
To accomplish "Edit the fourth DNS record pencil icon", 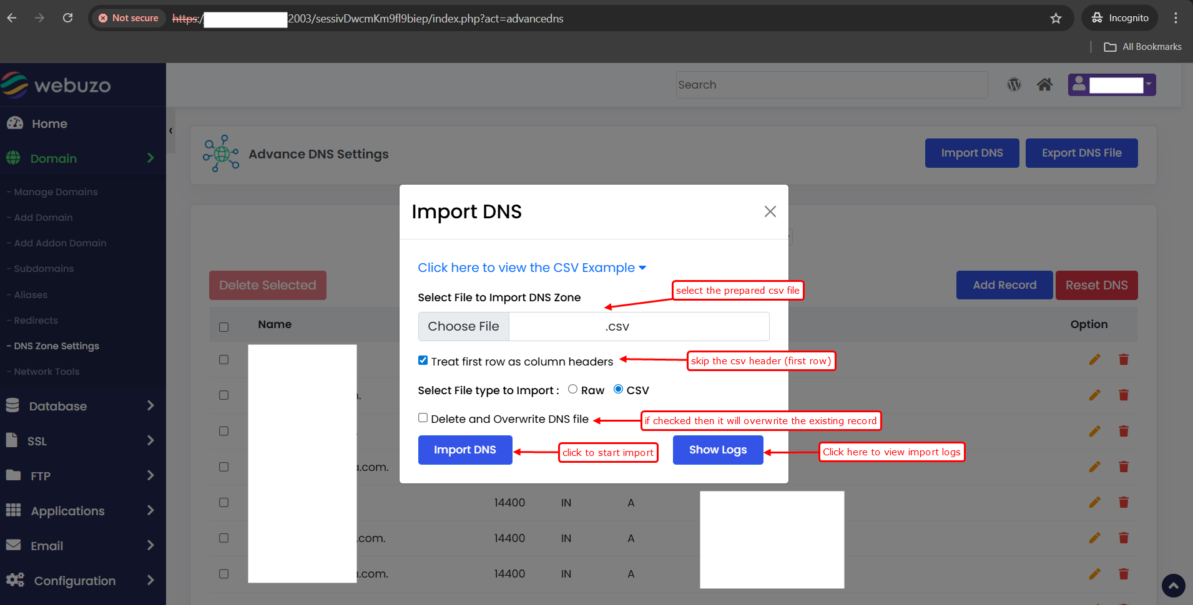I will pos(1094,467).
